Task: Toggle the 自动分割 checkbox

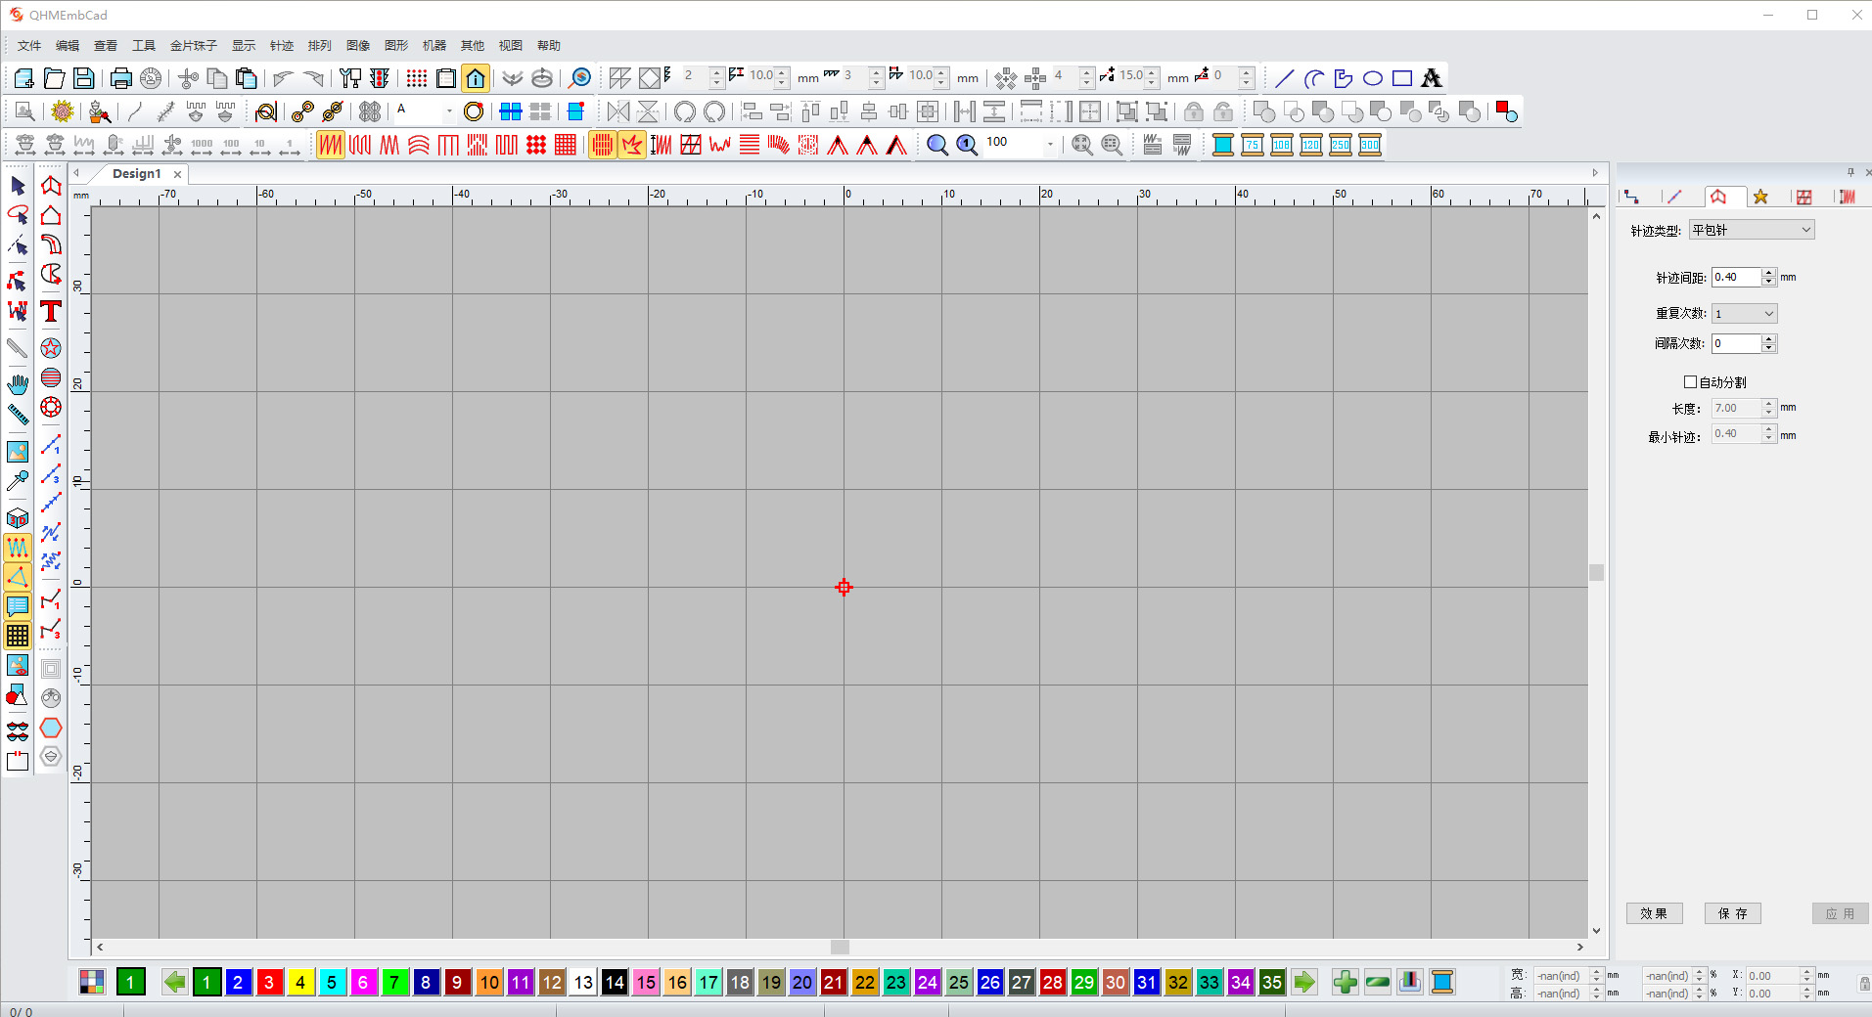Action: (1690, 382)
